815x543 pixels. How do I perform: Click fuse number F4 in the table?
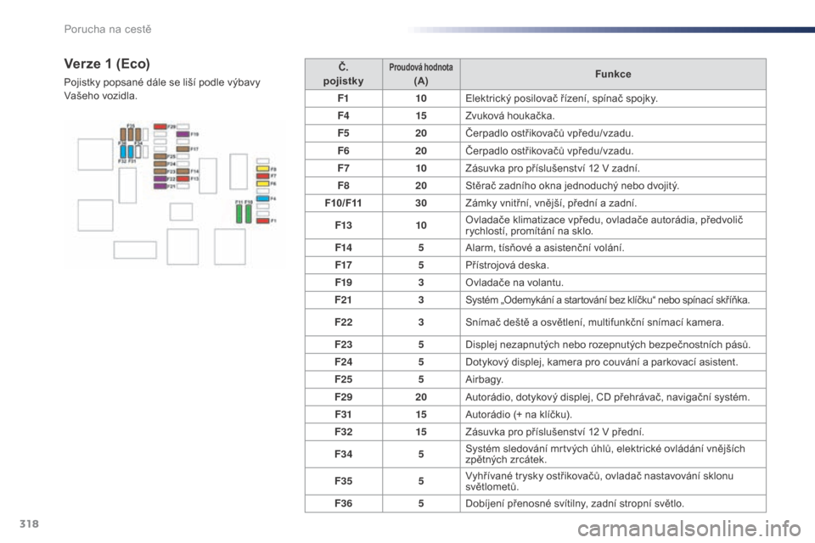344,115
